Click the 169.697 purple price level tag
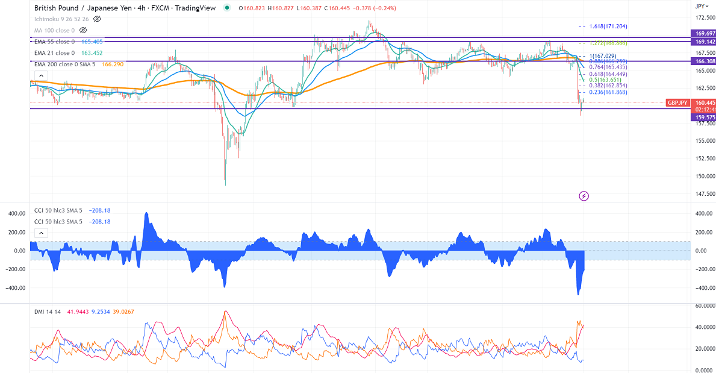 (x=705, y=33)
